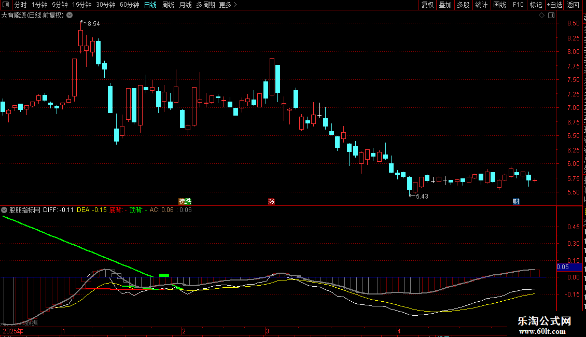
Task: Switch to 分时 intraday view
Action: tap(21, 5)
